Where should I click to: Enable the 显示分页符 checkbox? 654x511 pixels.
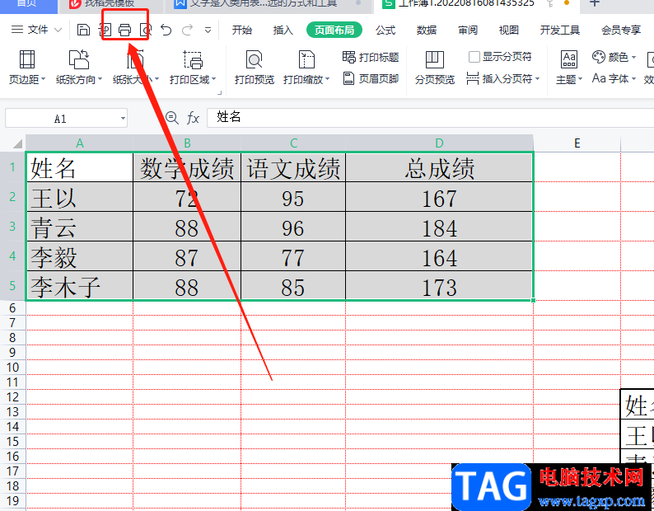474,57
